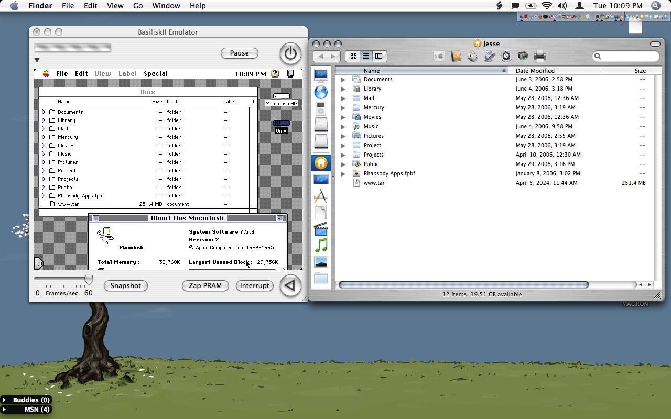
Task: Expand Rhapsody Apps.fpbf in Finder window
Action: tap(343, 174)
